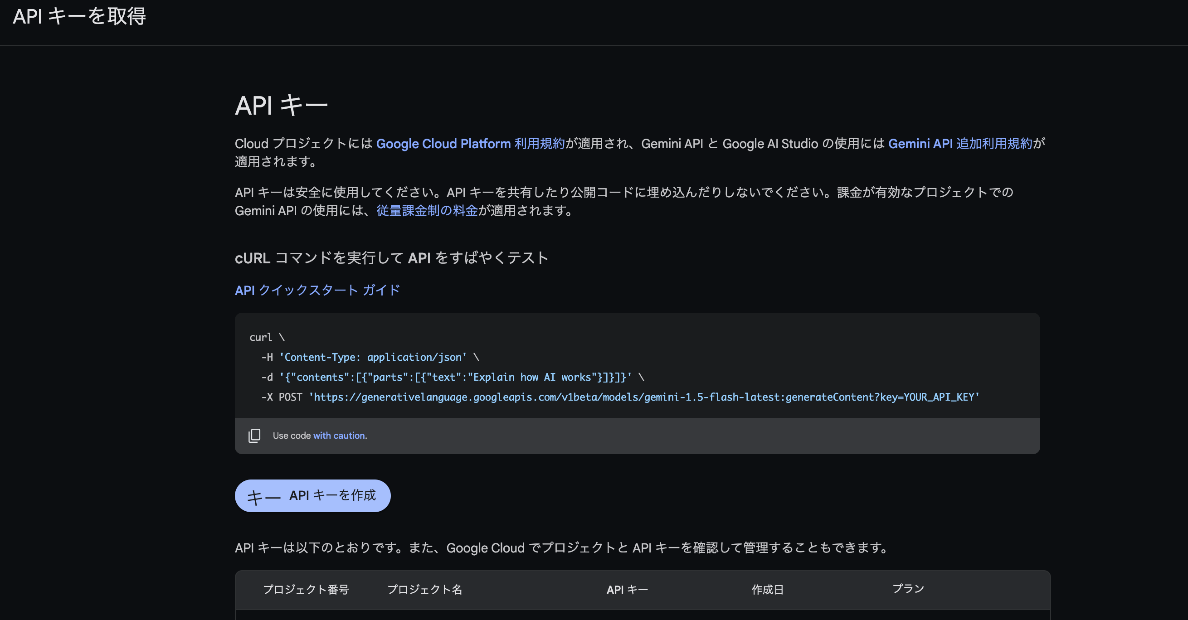Click the 作成日 column header
The height and width of the screenshot is (620, 1188).
point(767,589)
